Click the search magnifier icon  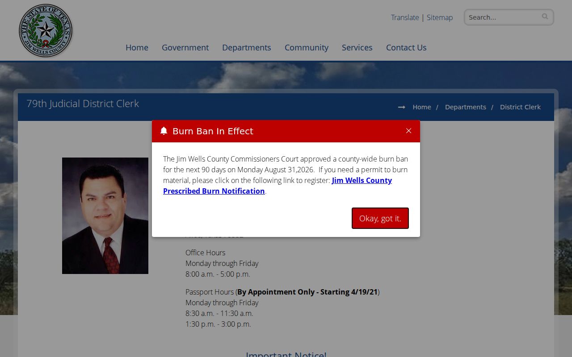coord(545,17)
